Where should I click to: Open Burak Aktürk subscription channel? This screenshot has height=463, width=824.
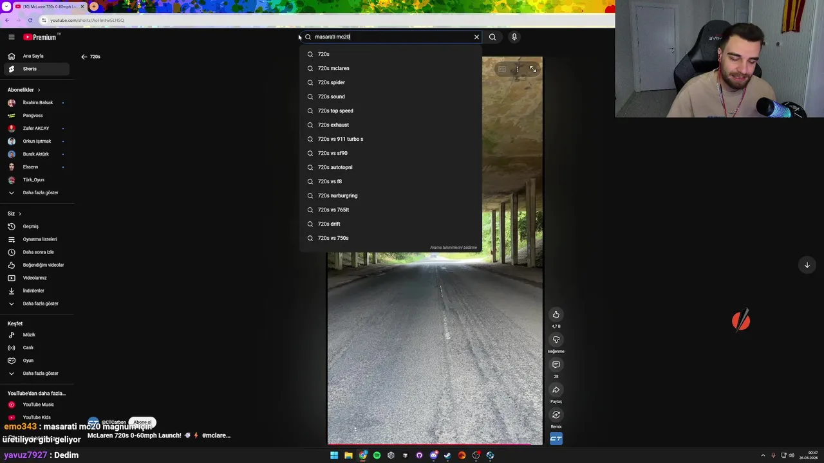point(37,154)
